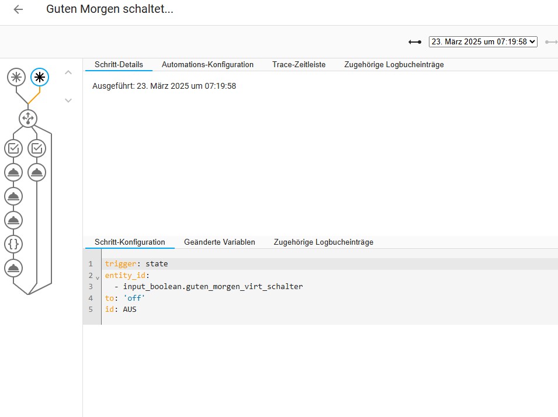Select the left branch condition check node
558x417 pixels.
[x=13, y=148]
